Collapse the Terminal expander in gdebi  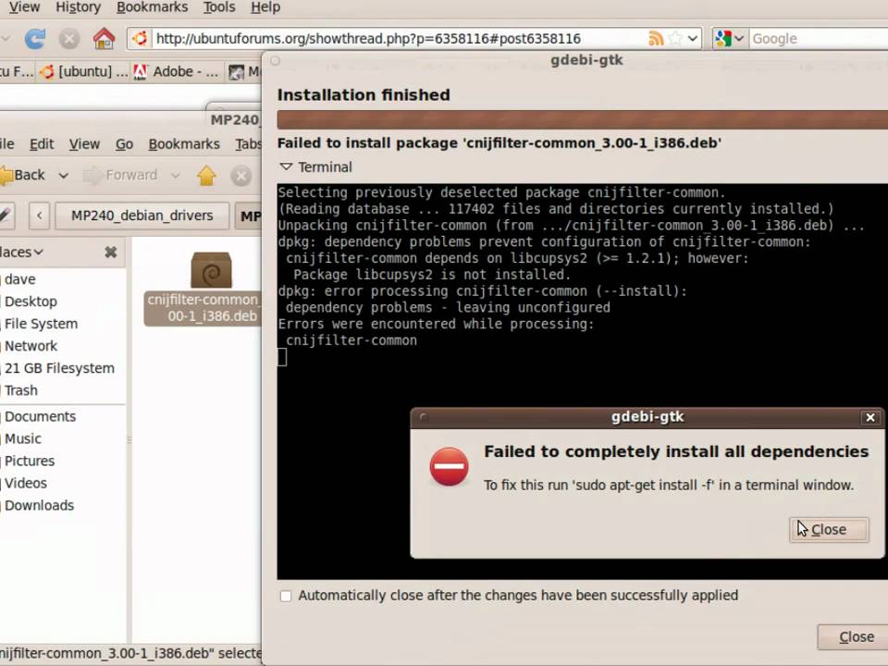click(287, 167)
